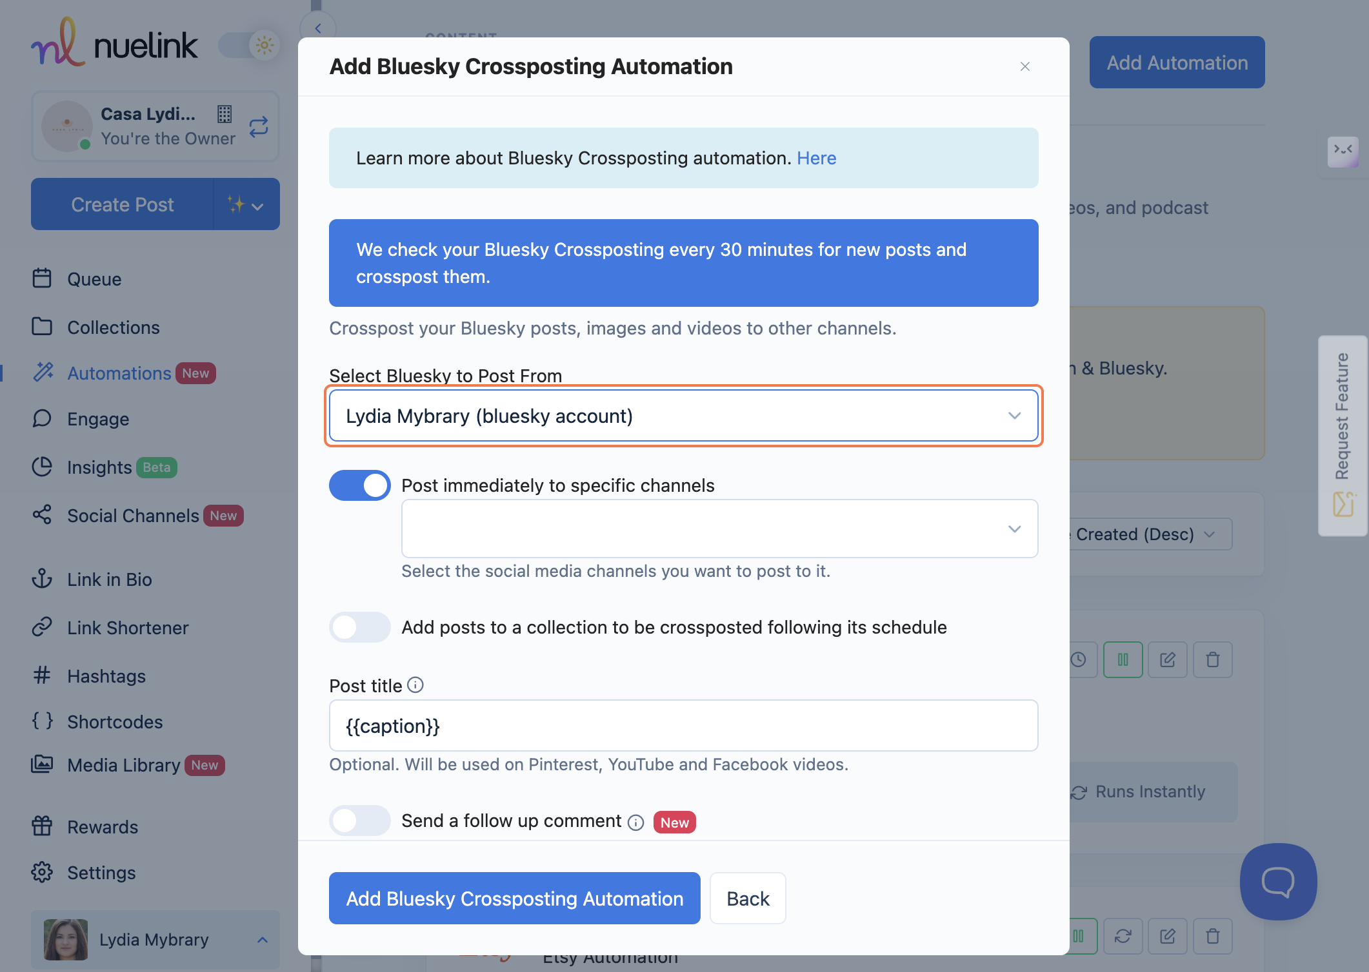Refresh the Etsy Automation row
1369x972 pixels.
pyautogui.click(x=1123, y=936)
